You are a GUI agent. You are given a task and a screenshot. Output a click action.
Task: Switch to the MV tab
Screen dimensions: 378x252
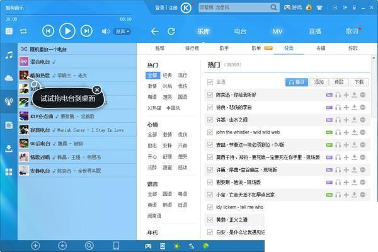(277, 31)
